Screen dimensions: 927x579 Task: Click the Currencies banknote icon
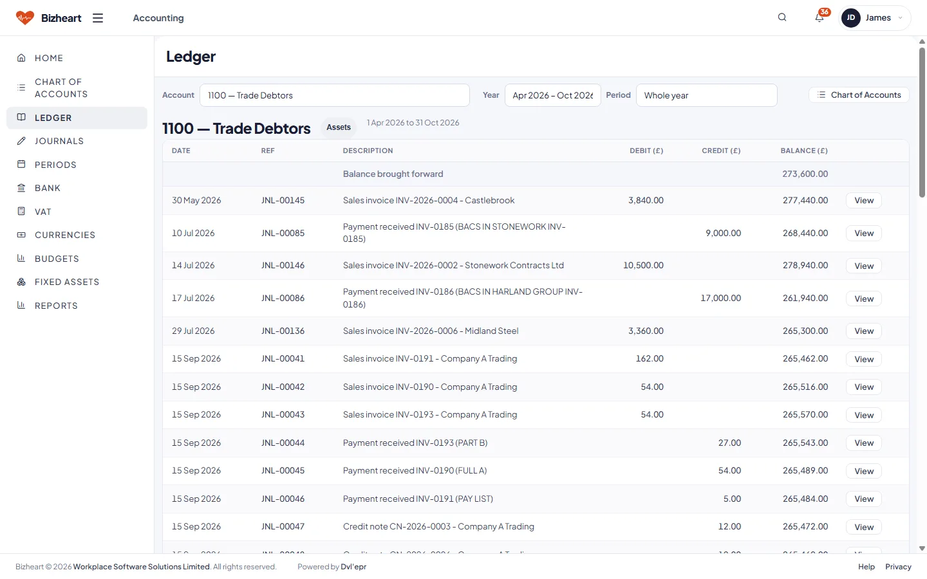coord(21,235)
